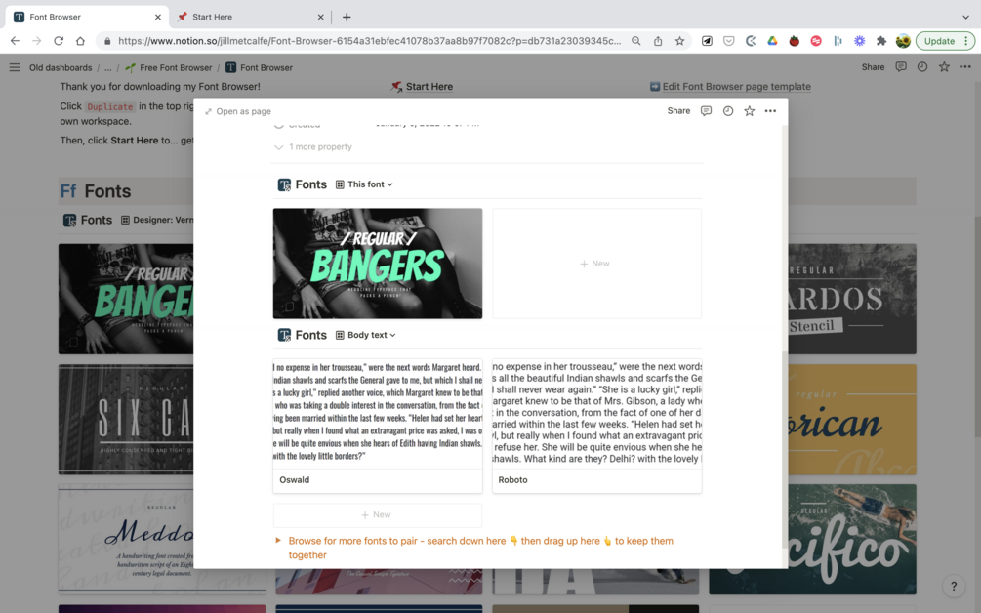Image resolution: width=981 pixels, height=613 pixels.
Task: Switch to the 'Start Here' browser tab
Action: coord(250,17)
